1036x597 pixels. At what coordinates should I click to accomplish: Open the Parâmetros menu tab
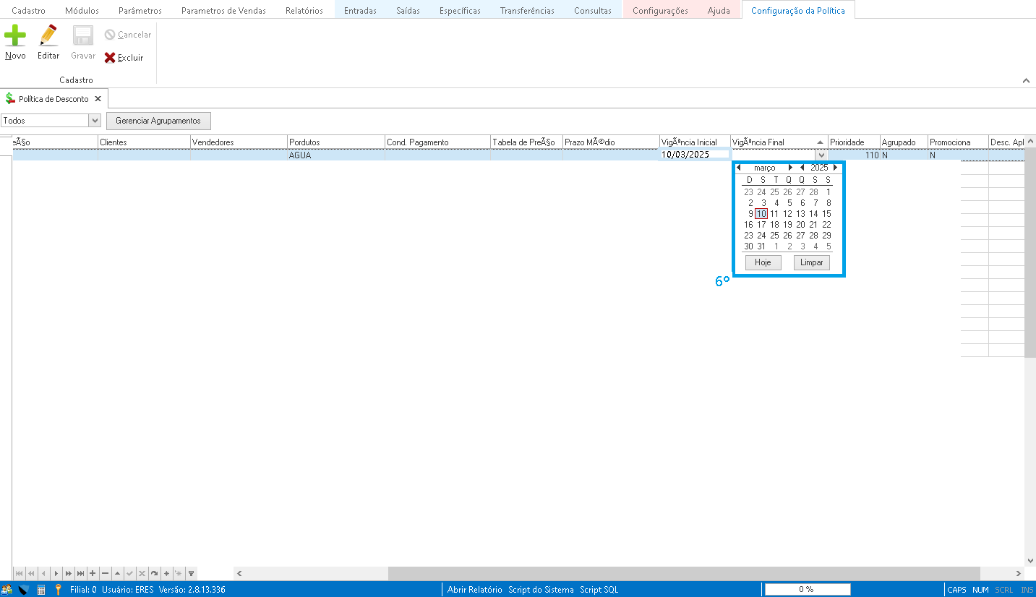(x=140, y=10)
